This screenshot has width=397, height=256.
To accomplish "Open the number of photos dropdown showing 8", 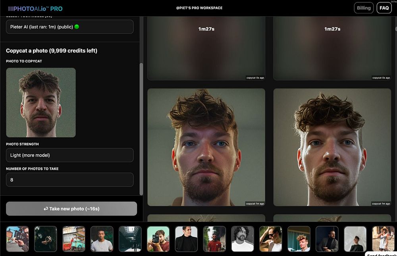I will (x=69, y=179).
